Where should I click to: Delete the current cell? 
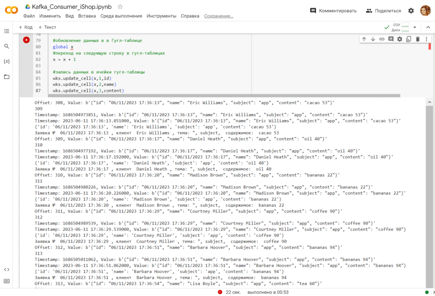(418, 39)
